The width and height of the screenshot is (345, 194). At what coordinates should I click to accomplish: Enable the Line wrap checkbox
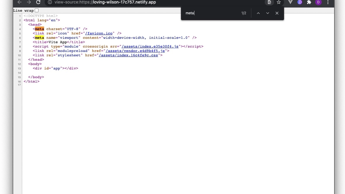(36, 10)
